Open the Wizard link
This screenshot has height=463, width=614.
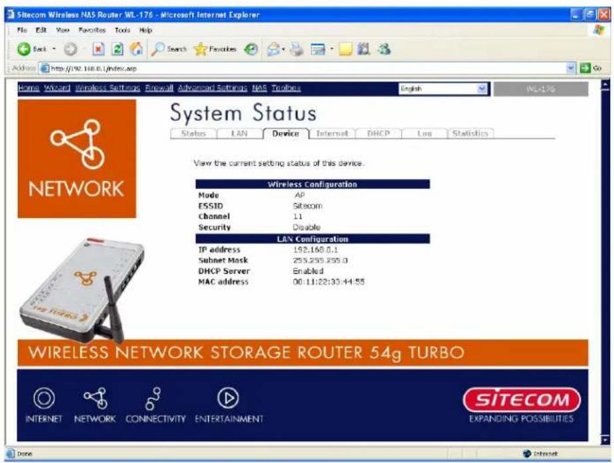(57, 88)
